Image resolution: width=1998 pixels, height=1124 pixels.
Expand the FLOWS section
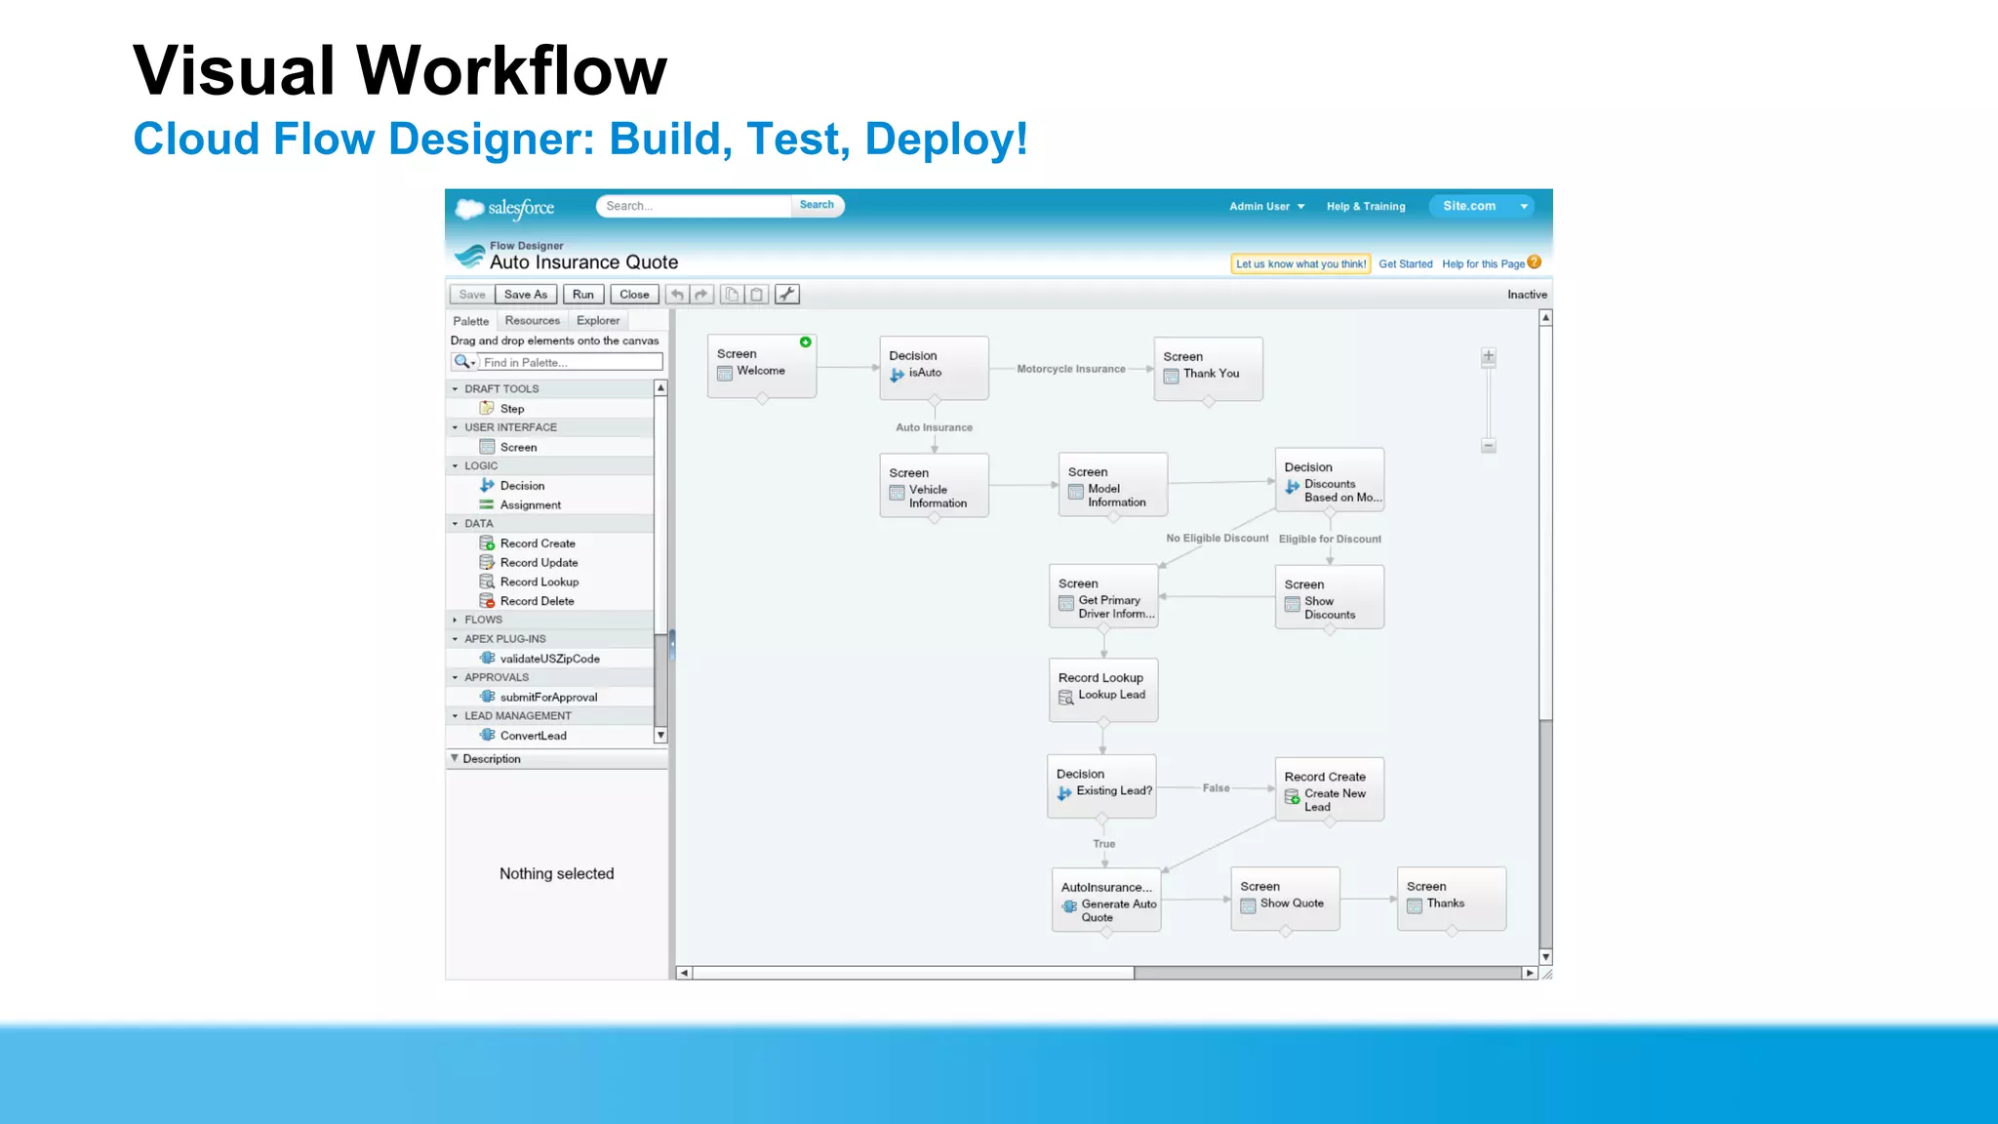455,620
